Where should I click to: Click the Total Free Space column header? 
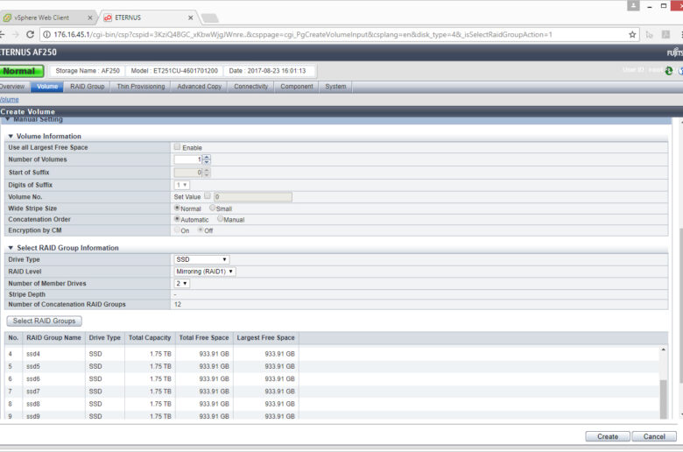tap(204, 338)
